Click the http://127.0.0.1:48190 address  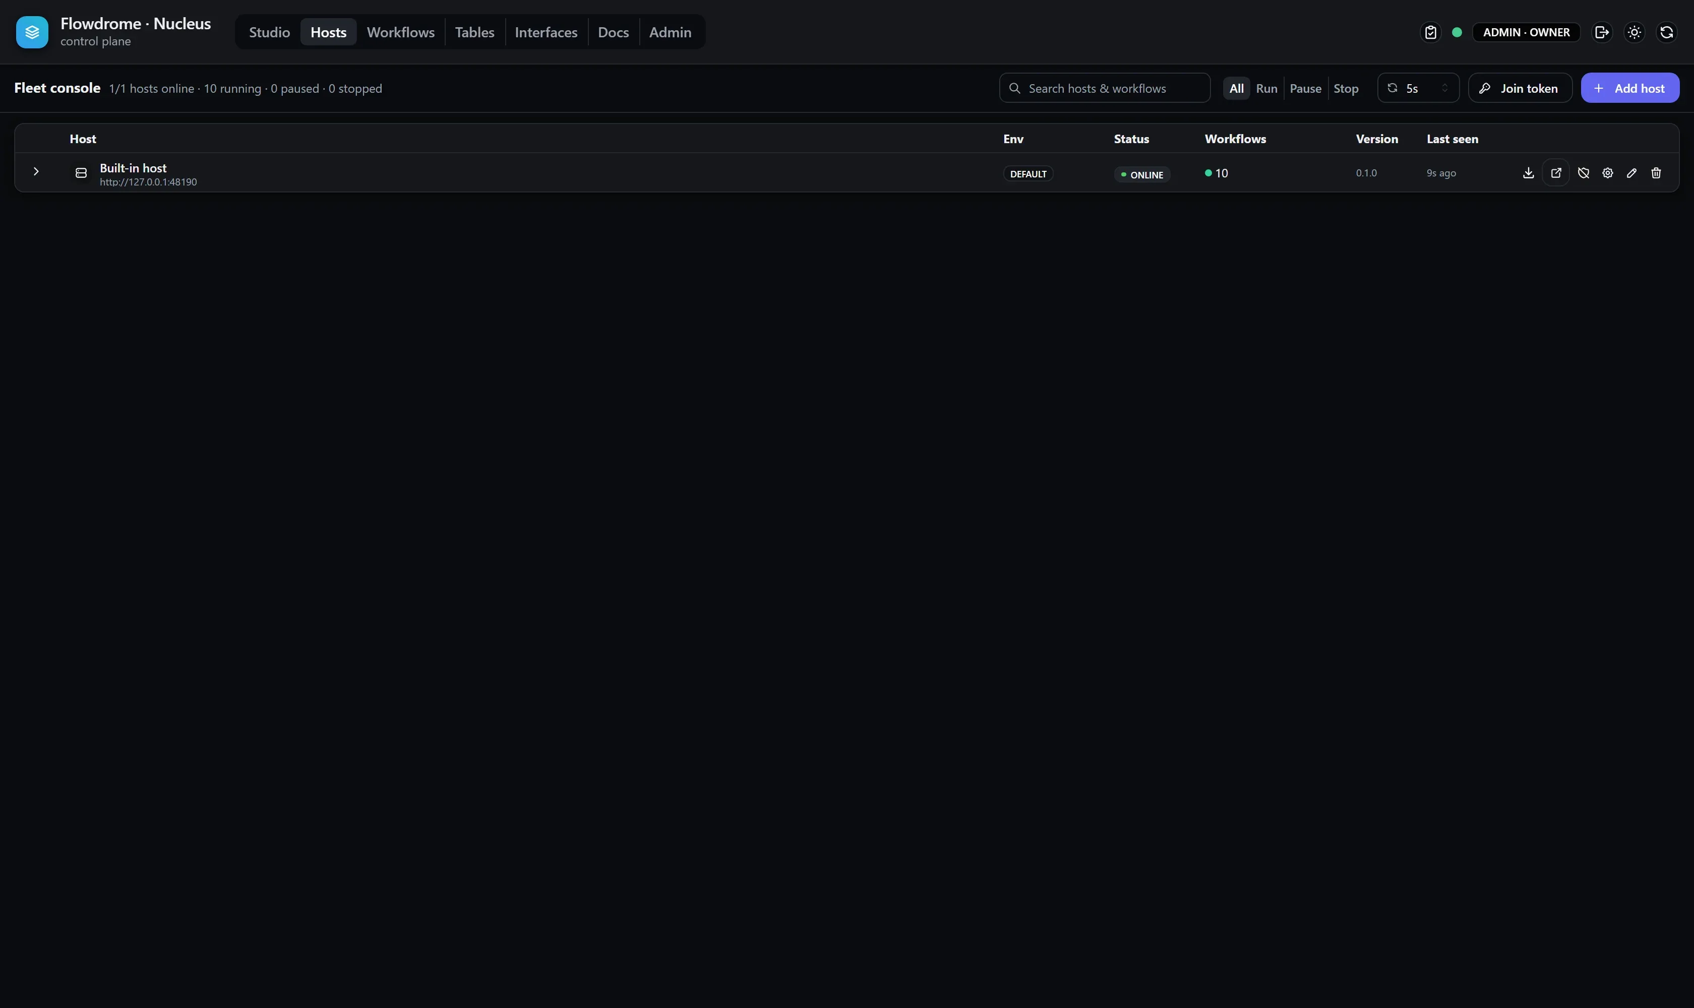[148, 182]
